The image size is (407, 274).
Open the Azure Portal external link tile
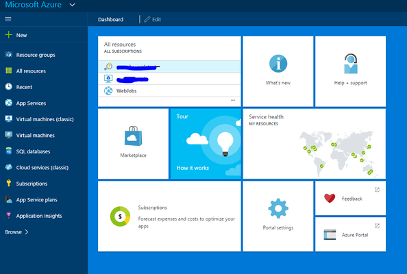pos(350,234)
